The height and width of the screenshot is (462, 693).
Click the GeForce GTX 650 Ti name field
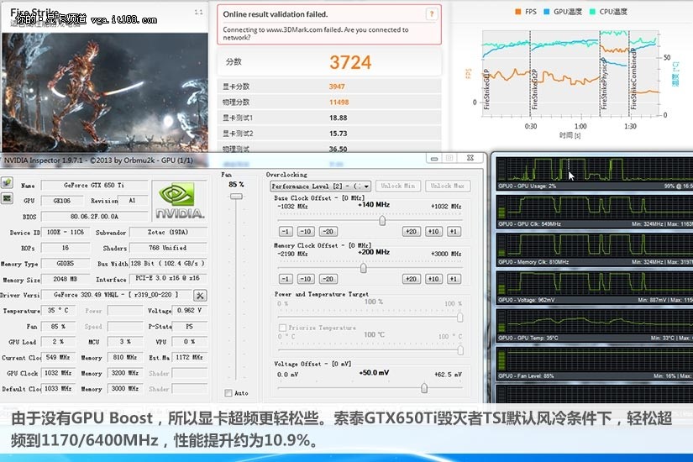click(95, 185)
